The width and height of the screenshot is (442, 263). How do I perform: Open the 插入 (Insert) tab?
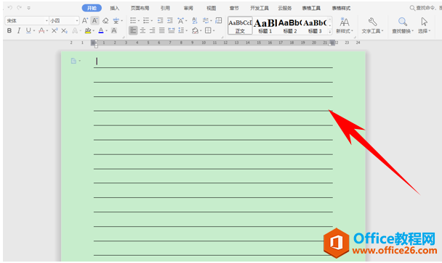pyautogui.click(x=114, y=8)
